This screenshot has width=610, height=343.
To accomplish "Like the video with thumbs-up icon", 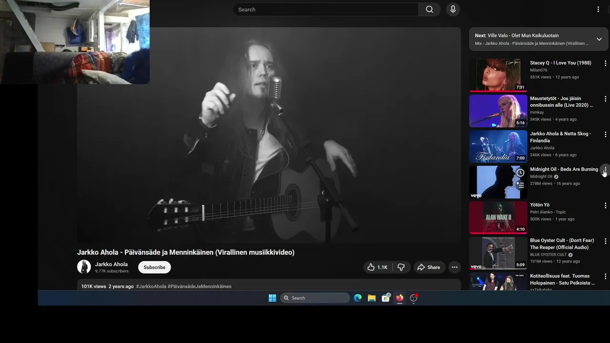I will [376, 267].
